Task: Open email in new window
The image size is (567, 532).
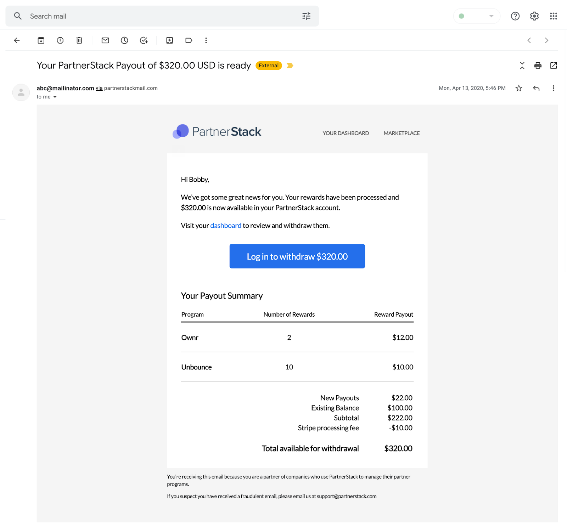Action: [x=554, y=66]
